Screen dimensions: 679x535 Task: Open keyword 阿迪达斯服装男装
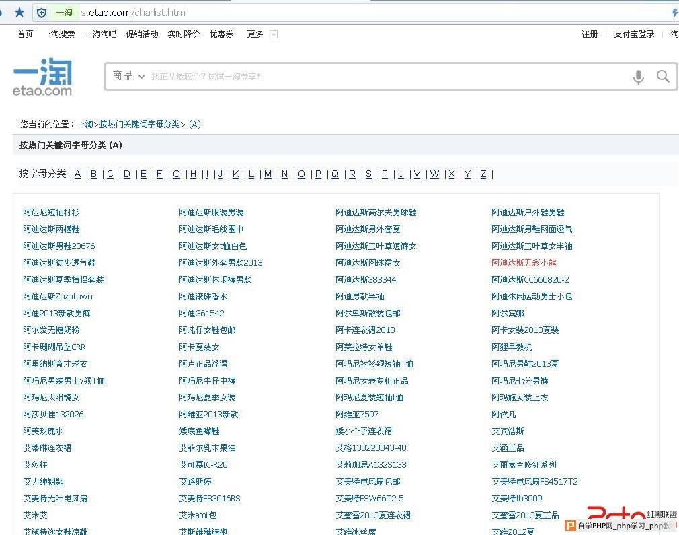(x=211, y=213)
